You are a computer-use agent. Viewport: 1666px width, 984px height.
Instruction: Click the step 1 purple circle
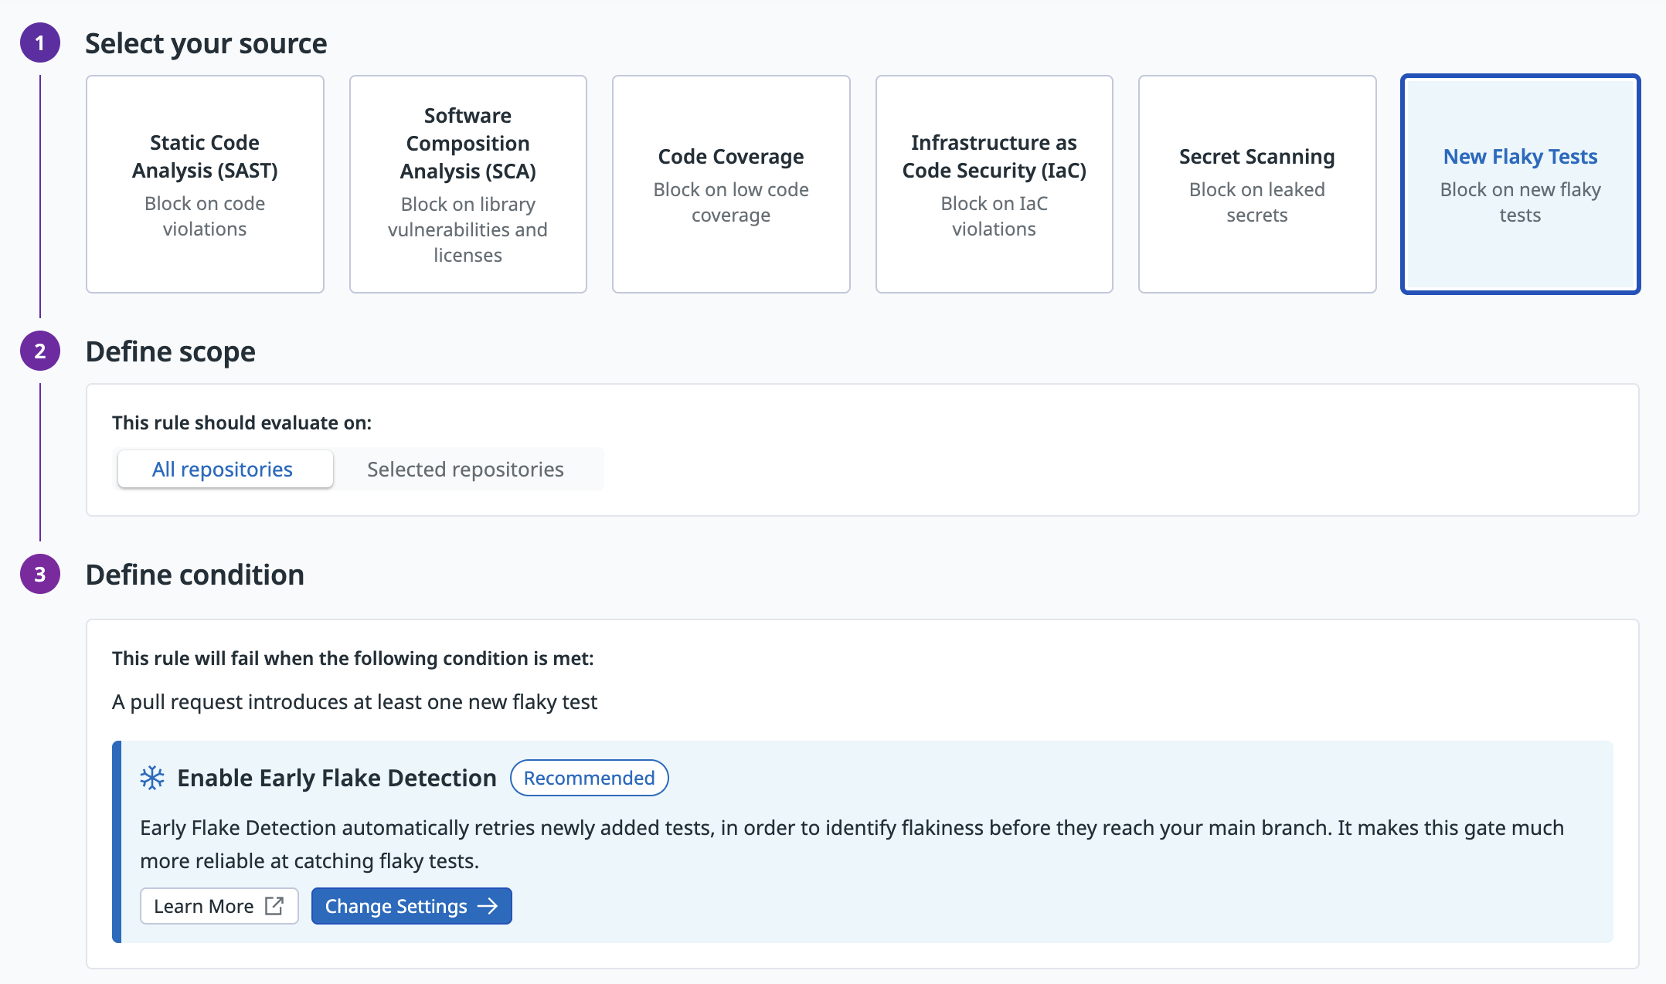click(40, 43)
